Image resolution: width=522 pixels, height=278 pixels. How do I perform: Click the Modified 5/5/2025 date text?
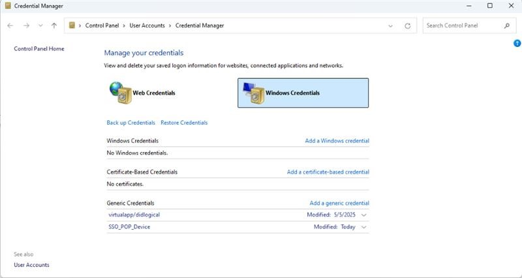click(x=331, y=215)
